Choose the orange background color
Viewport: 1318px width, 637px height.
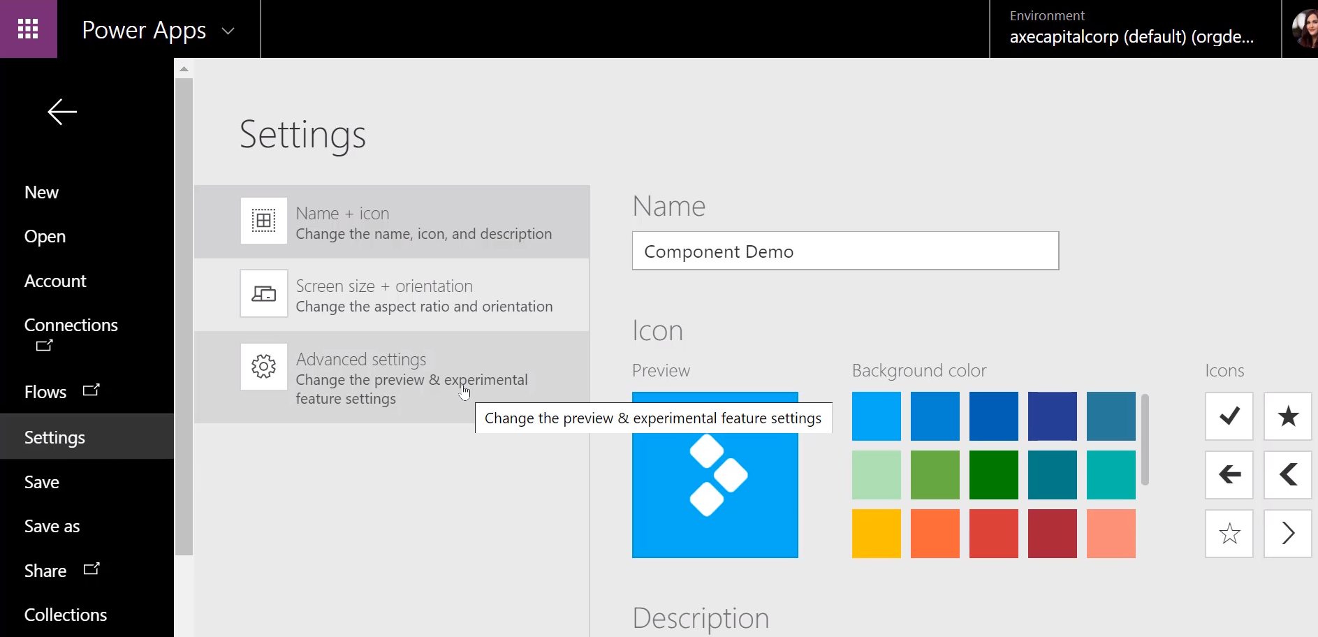point(935,534)
